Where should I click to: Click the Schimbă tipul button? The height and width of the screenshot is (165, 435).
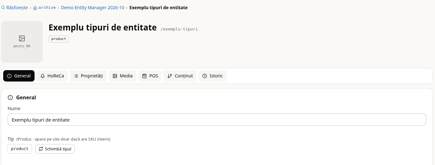pyautogui.click(x=55, y=149)
